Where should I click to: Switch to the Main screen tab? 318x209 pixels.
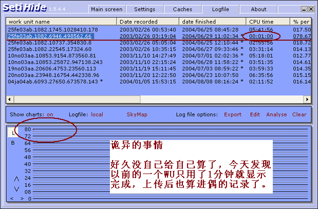(107, 9)
